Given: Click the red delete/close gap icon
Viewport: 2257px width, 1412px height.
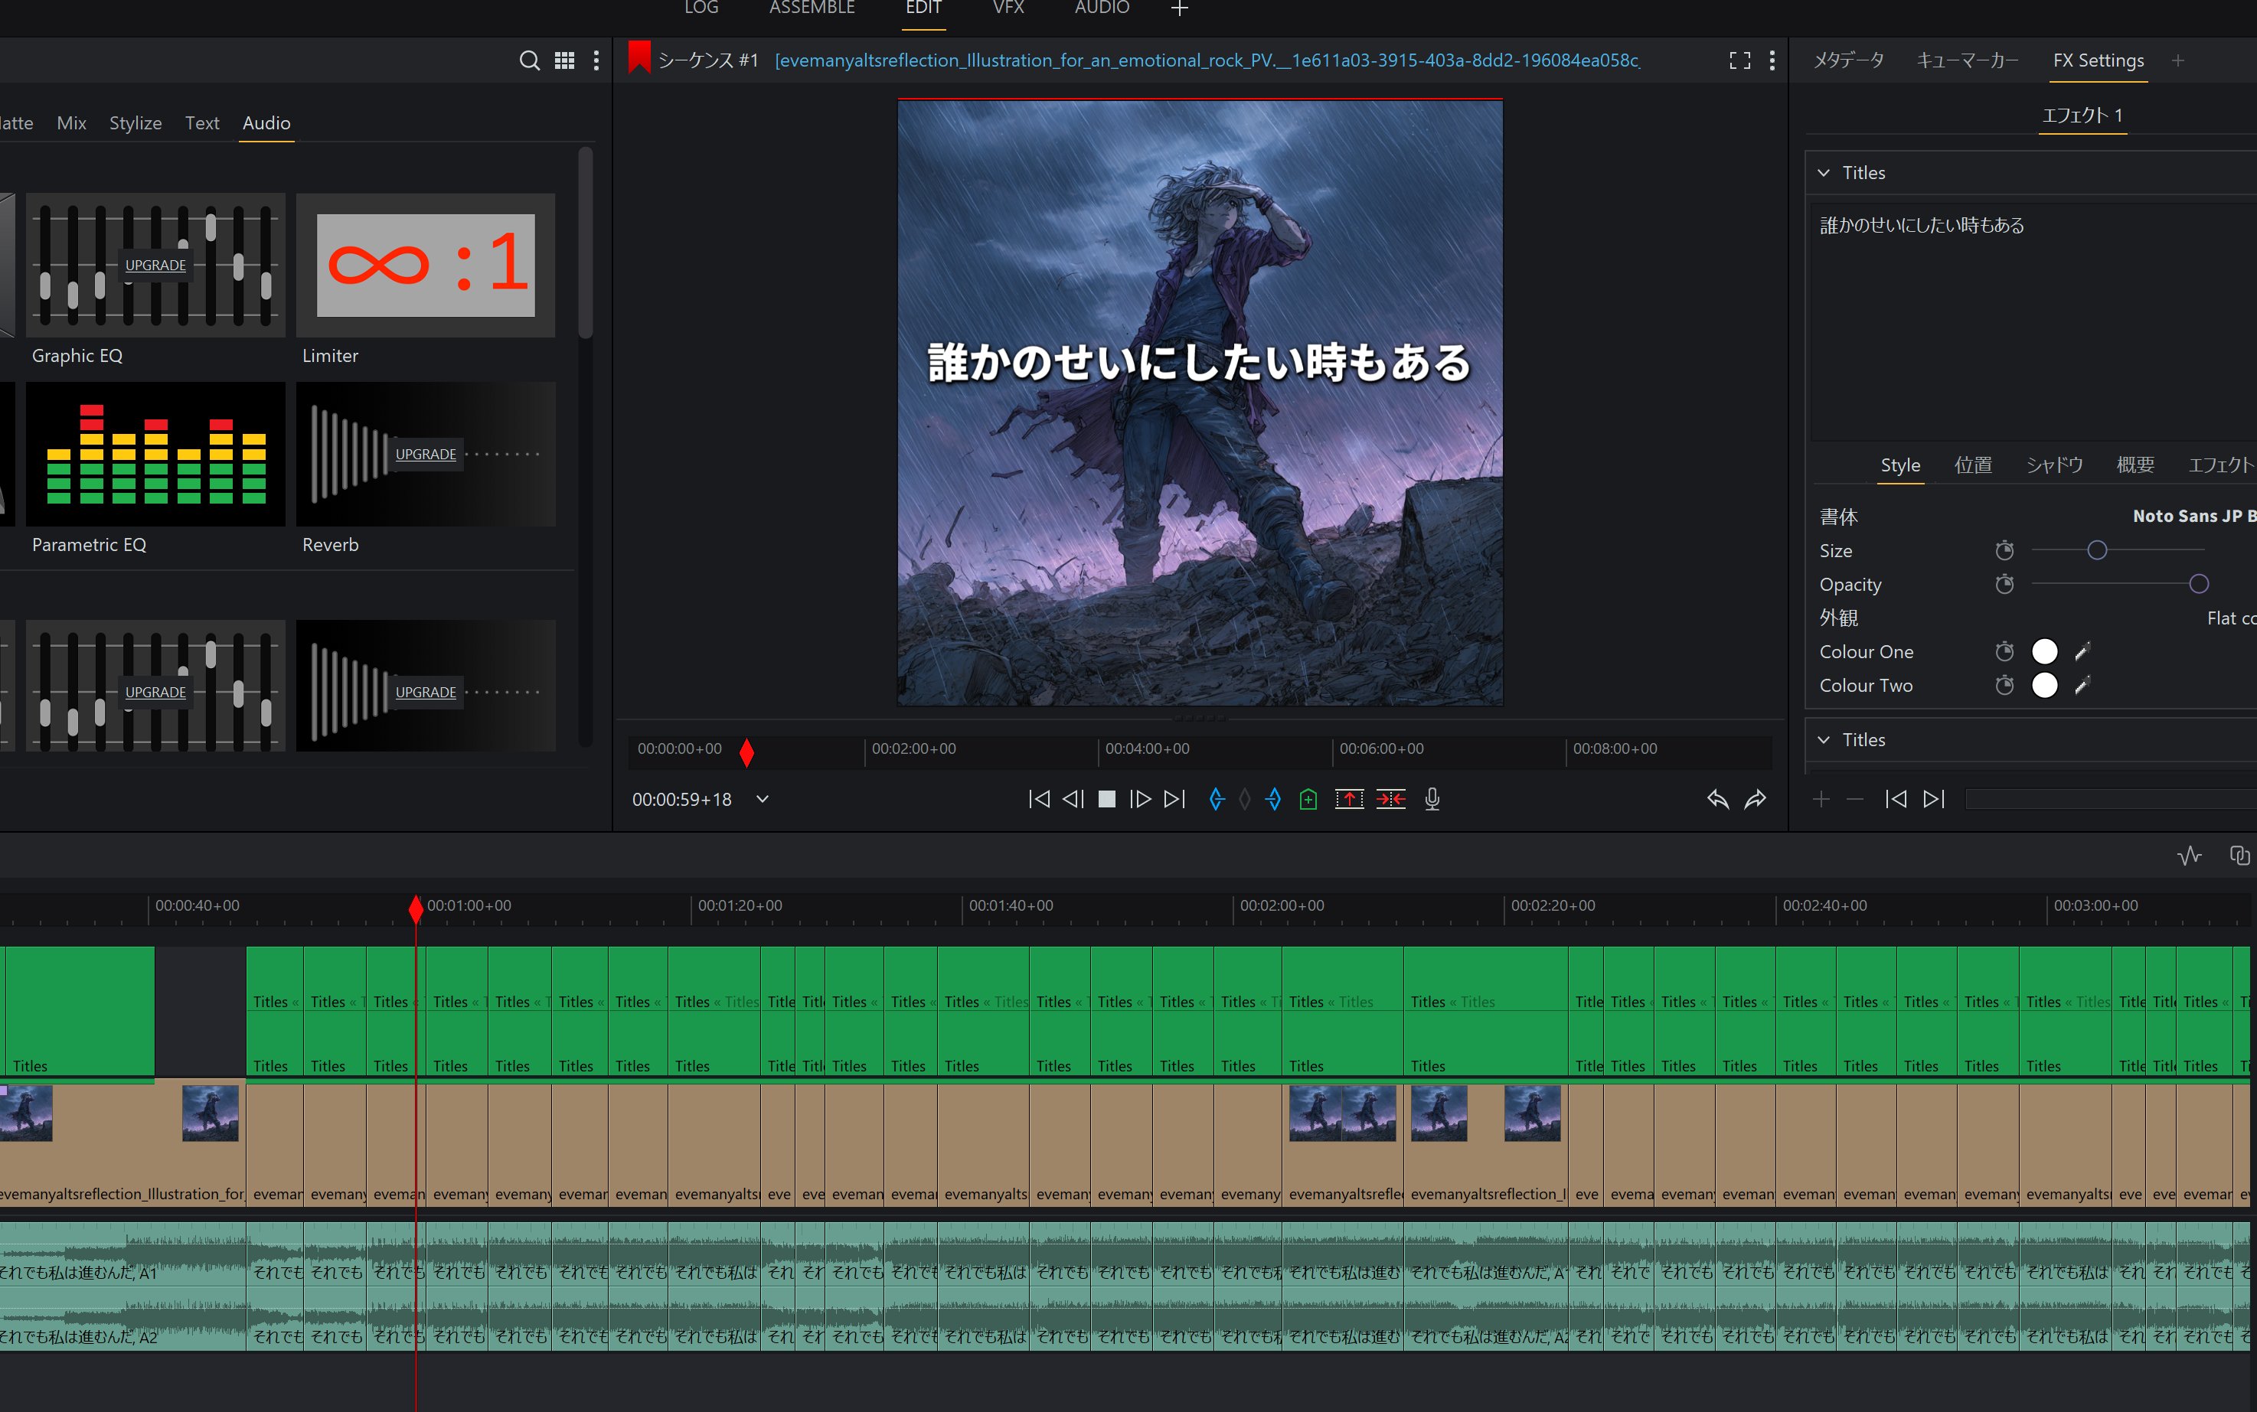Looking at the screenshot, I should click(1390, 800).
